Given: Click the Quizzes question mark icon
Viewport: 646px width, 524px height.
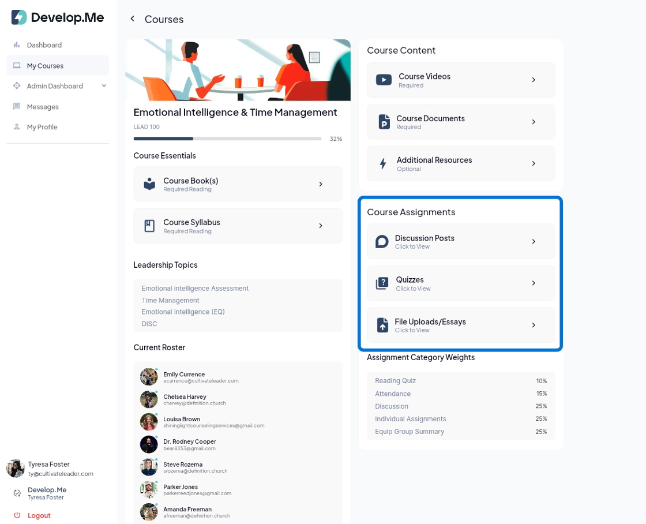Looking at the screenshot, I should click(x=382, y=283).
